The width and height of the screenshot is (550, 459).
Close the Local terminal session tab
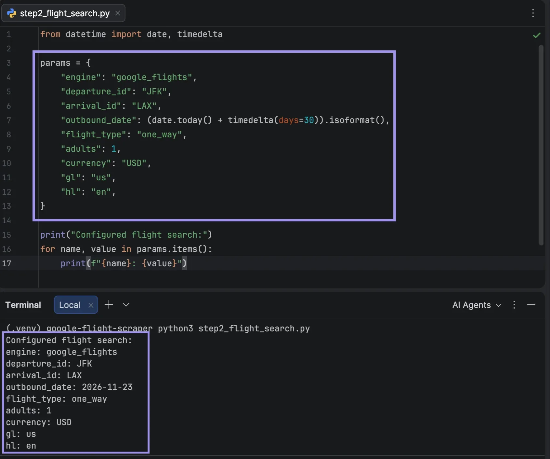tap(91, 305)
